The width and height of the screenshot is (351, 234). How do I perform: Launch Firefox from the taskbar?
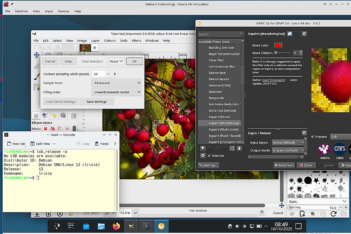point(116,226)
